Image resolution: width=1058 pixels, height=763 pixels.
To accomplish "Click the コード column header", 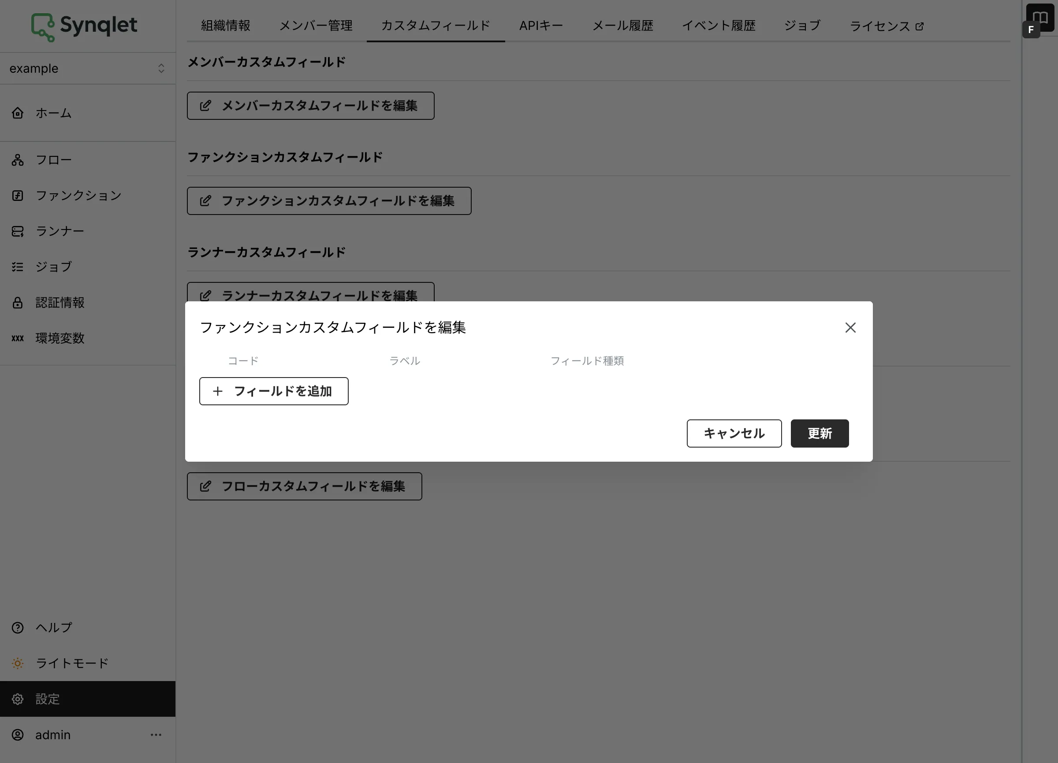I will point(243,361).
